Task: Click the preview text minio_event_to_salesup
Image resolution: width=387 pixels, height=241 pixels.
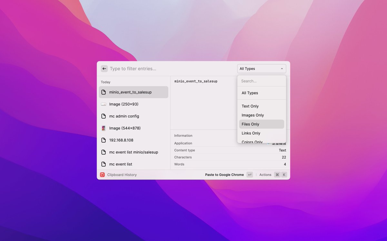Action: pos(196,81)
